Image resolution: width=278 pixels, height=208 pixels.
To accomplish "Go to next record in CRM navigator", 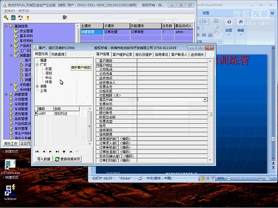I will pos(50,151).
